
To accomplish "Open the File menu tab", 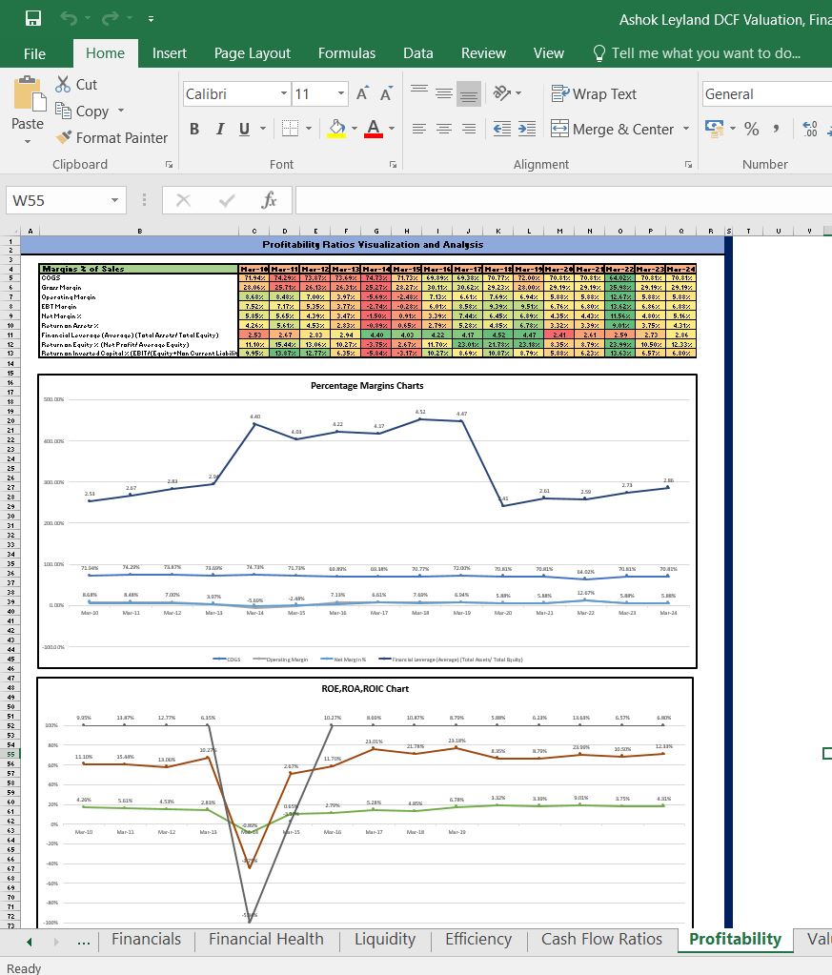I will (x=35, y=53).
